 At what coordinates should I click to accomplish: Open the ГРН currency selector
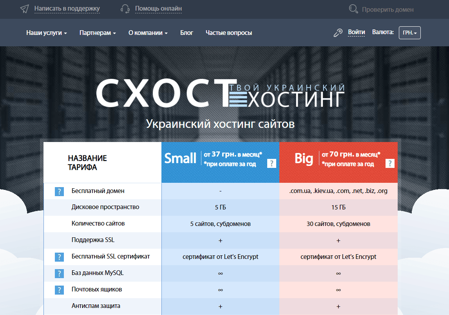coord(409,33)
